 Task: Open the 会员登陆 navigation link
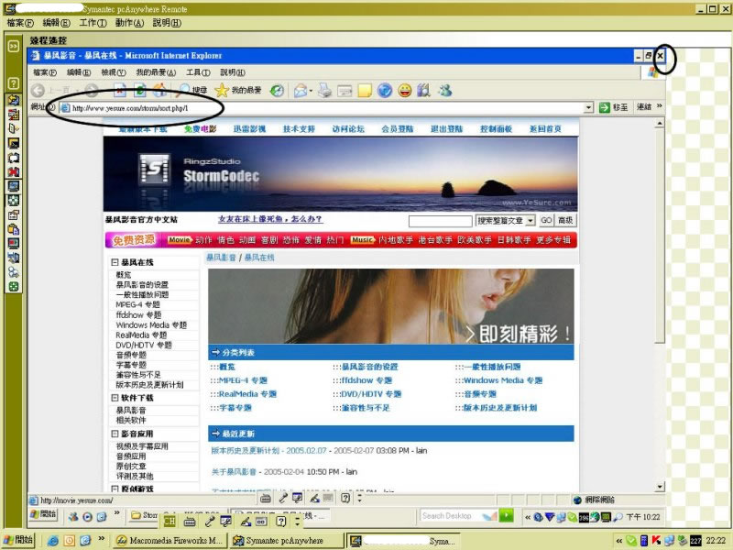[x=398, y=129]
